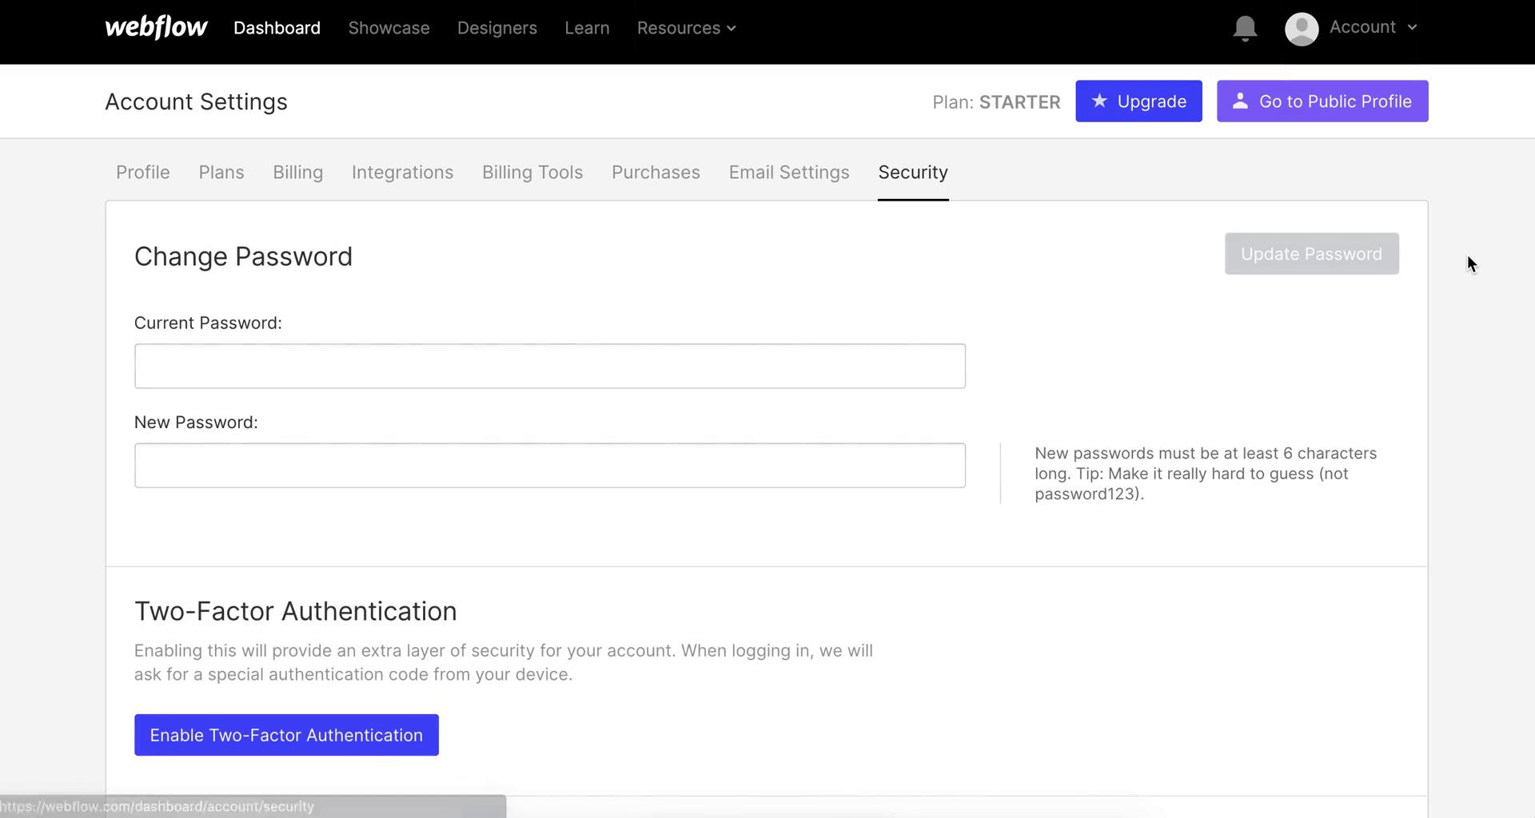This screenshot has height=818, width=1535.
Task: Switch to the Profile tab
Action: pyautogui.click(x=142, y=173)
